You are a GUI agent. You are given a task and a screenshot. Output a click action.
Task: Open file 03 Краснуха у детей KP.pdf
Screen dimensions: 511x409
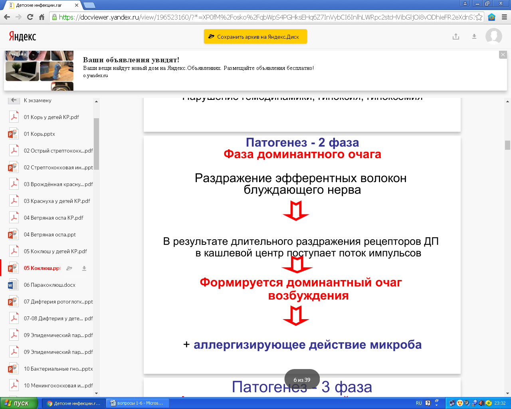(x=57, y=201)
